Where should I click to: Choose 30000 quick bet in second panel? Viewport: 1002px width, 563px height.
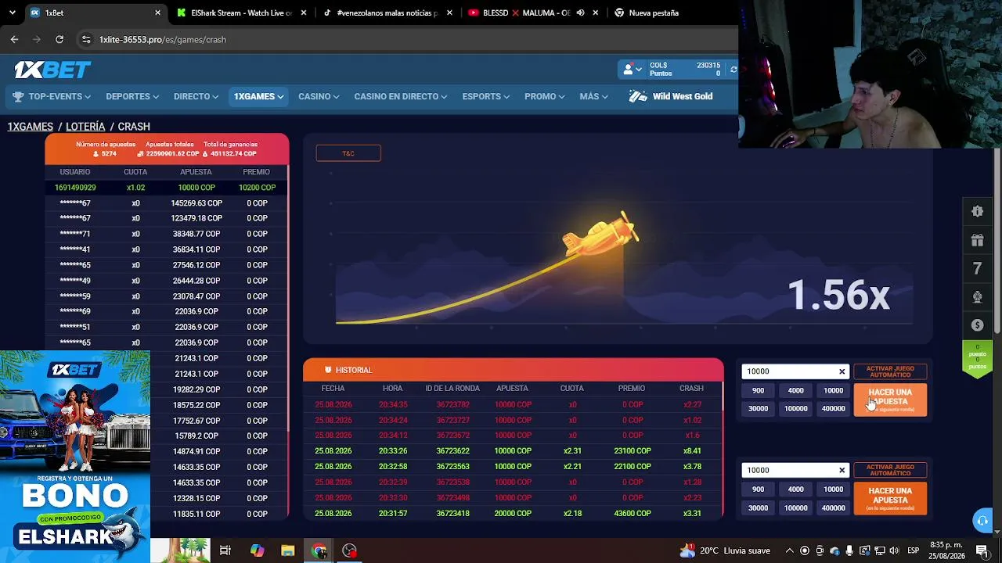coord(758,507)
